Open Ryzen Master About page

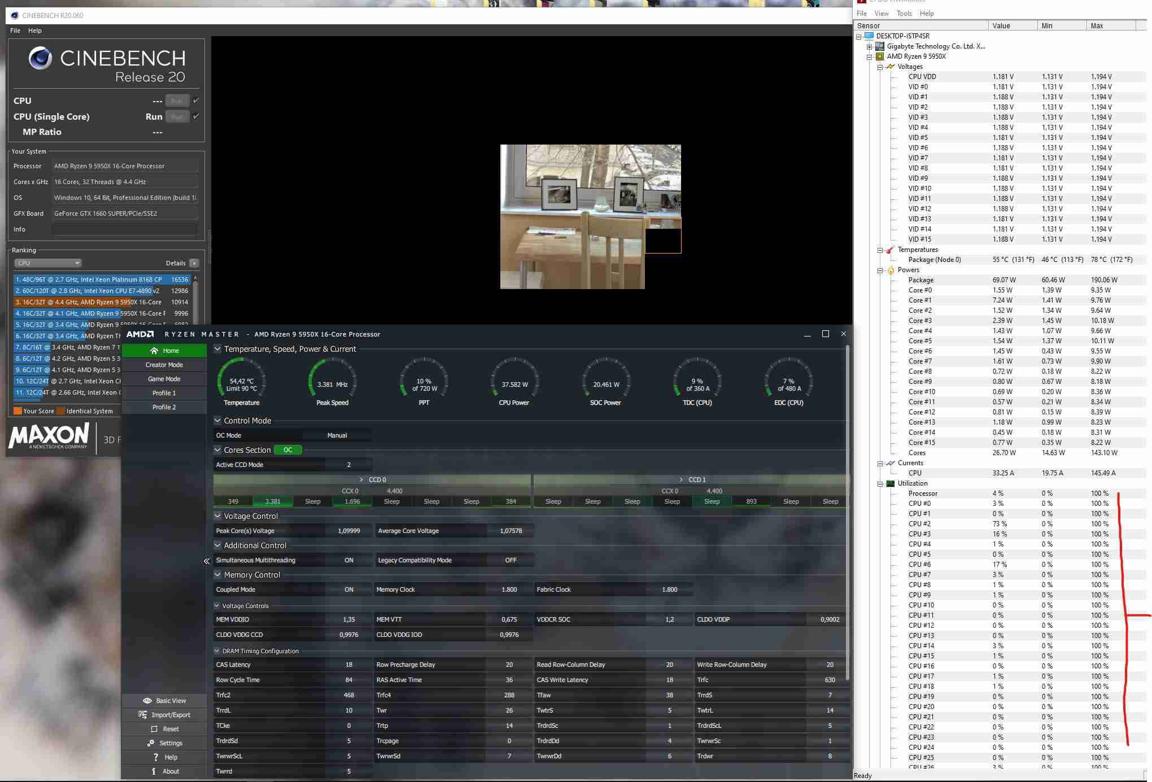point(164,771)
